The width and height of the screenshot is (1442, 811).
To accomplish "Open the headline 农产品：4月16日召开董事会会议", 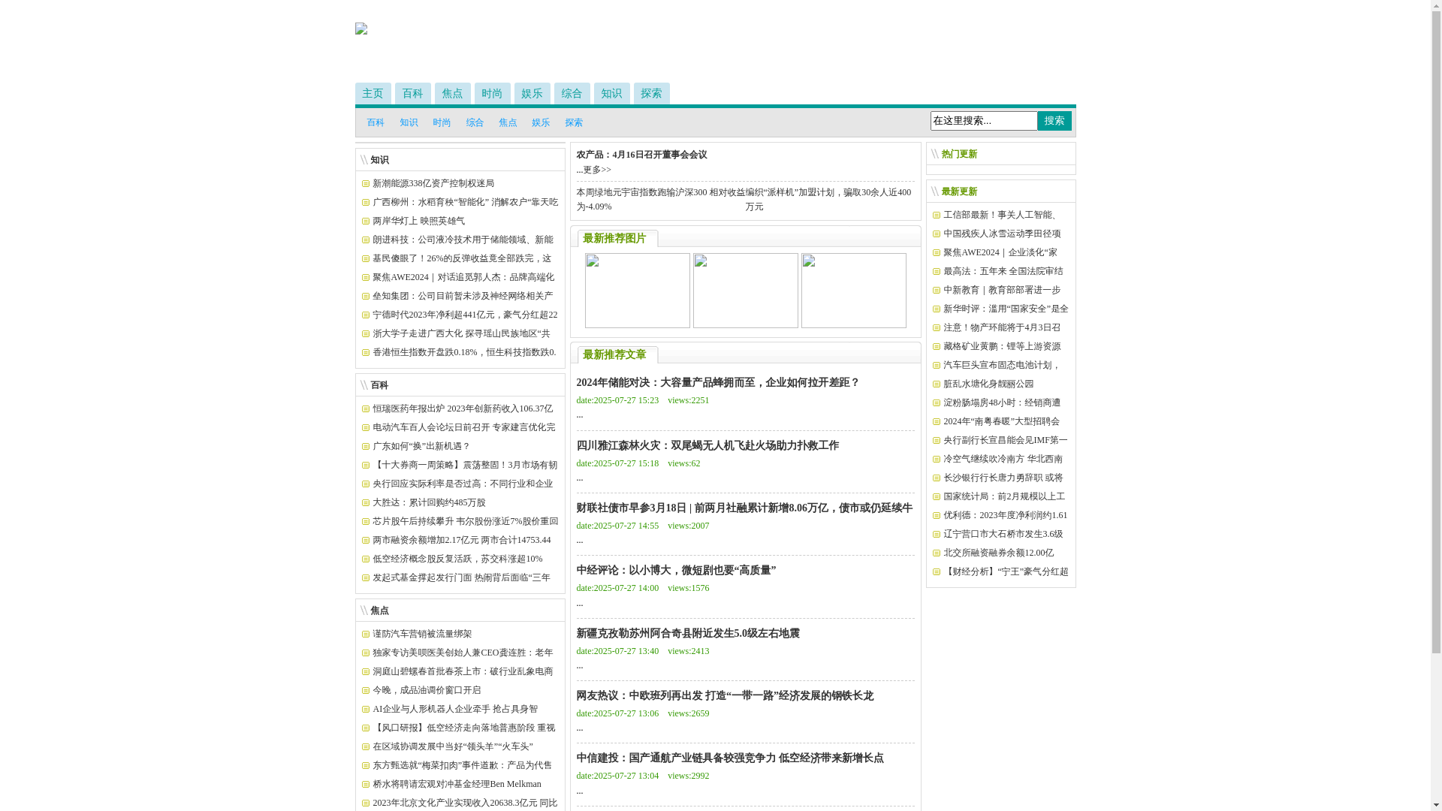I will tap(642, 155).
